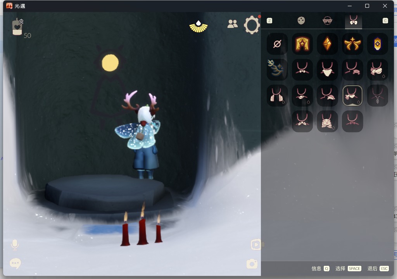Go to previous category with Z key icon
397x279 pixels.
point(270,21)
